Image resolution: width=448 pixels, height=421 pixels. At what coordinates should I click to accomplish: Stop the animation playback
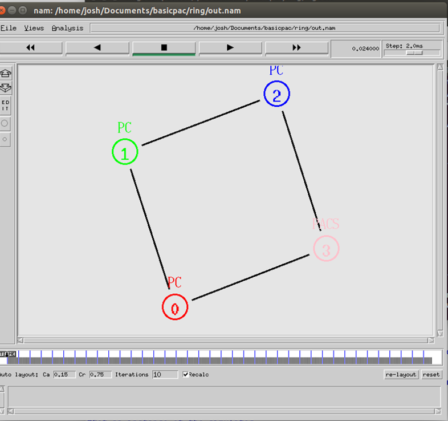(164, 48)
